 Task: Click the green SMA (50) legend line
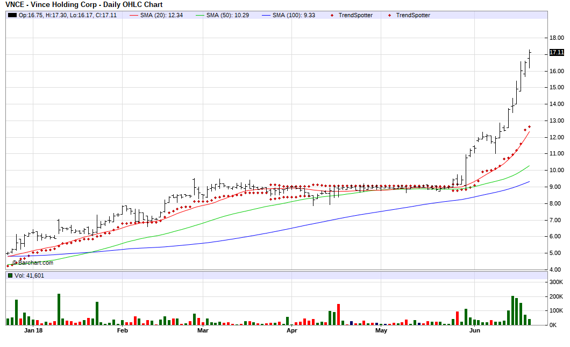pos(200,15)
